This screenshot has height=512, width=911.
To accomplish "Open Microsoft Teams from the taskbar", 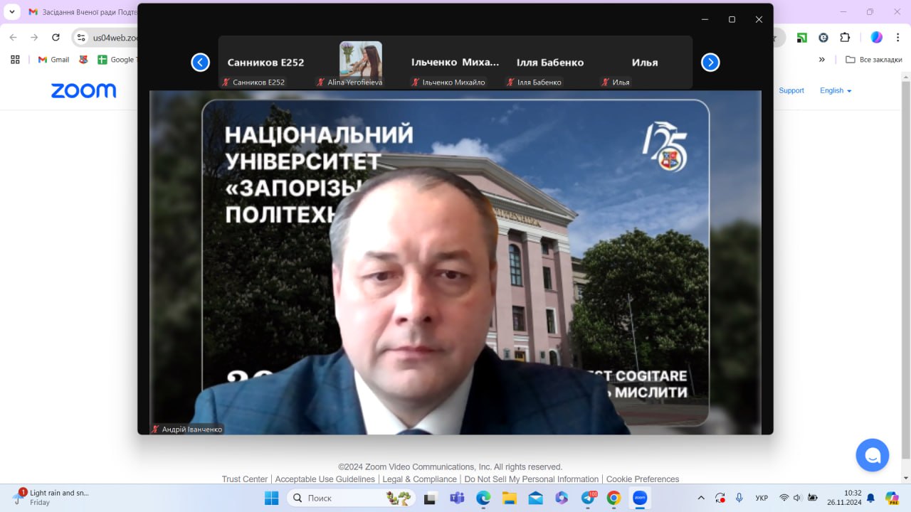I will coord(457,498).
